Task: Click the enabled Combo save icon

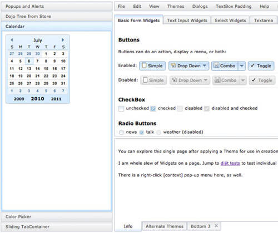Action: [216, 65]
